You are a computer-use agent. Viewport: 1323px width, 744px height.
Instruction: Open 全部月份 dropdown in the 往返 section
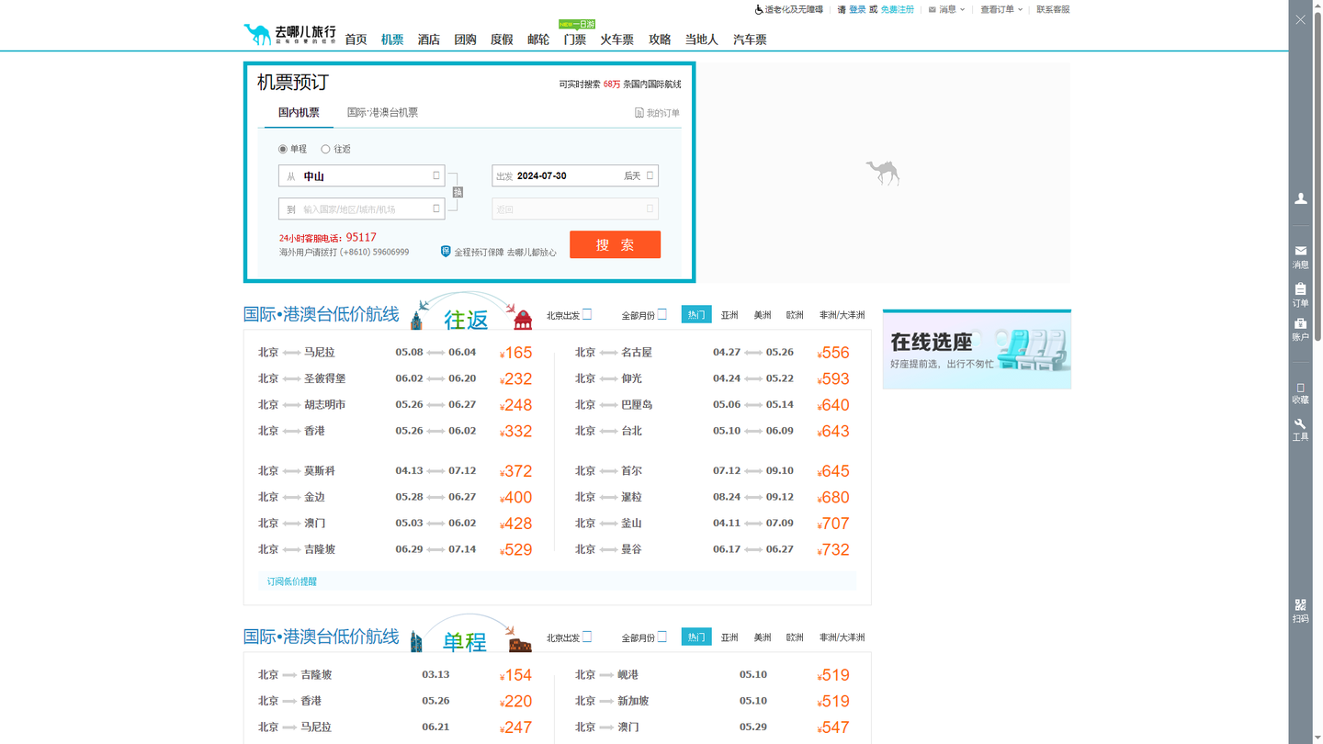(x=644, y=315)
